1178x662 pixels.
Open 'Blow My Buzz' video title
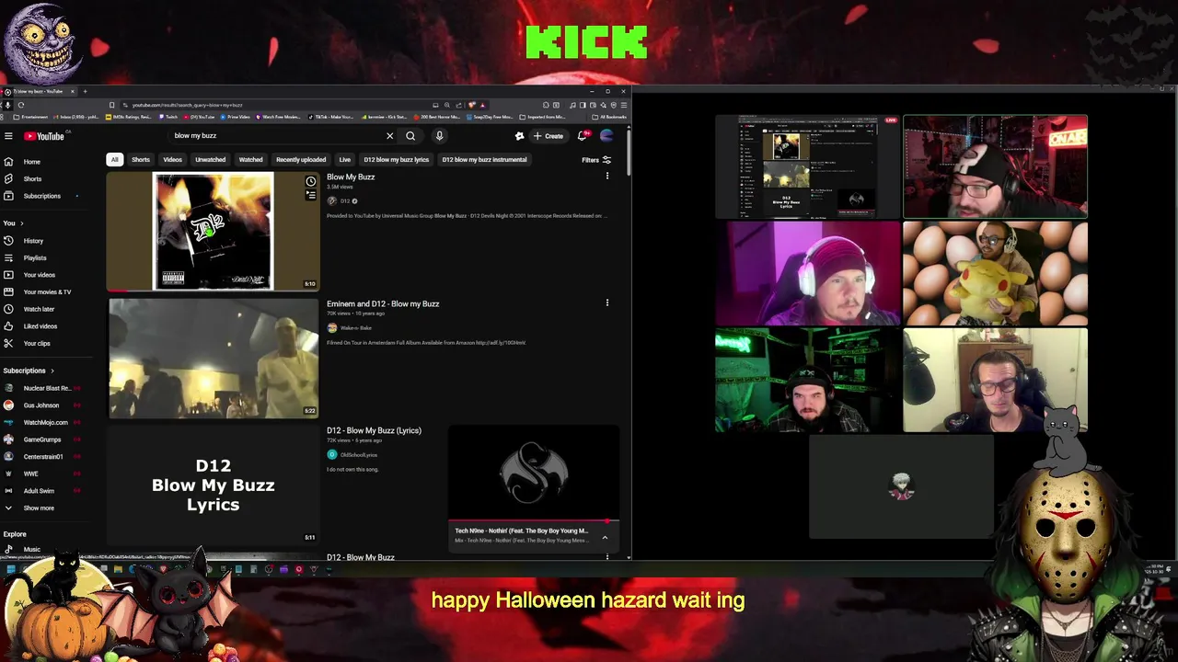pyautogui.click(x=351, y=177)
